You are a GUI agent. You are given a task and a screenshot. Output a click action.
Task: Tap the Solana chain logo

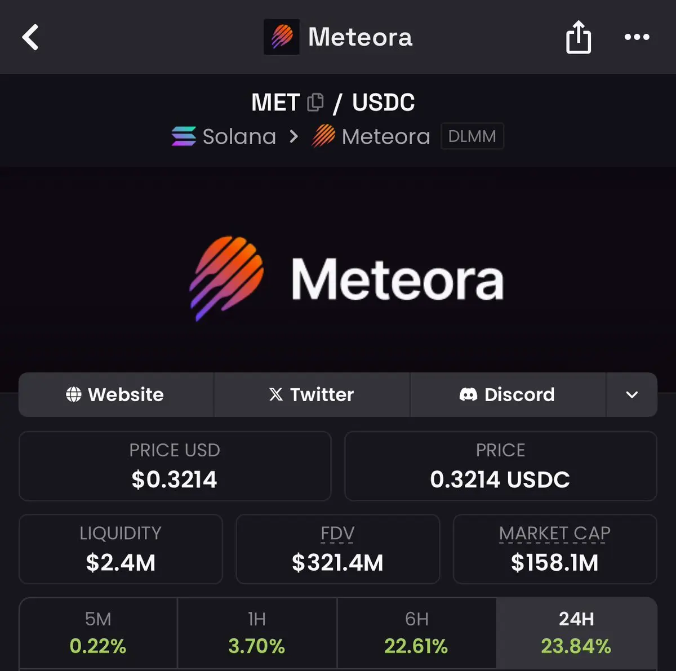(x=184, y=136)
